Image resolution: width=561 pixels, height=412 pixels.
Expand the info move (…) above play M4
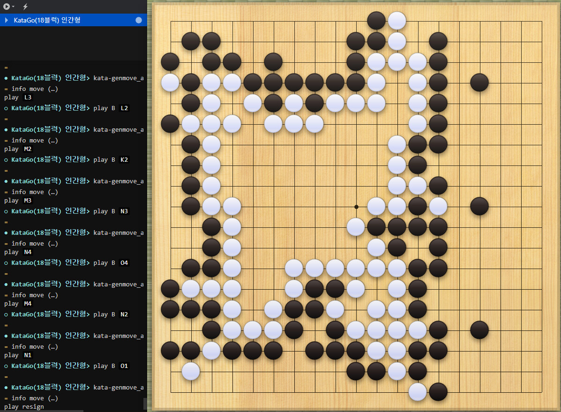point(35,295)
